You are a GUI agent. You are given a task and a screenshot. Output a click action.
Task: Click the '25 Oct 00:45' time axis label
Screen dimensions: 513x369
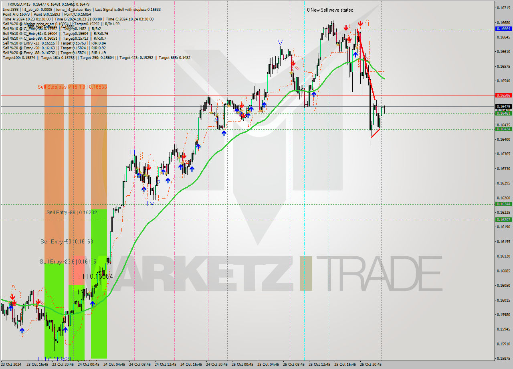click(243, 365)
